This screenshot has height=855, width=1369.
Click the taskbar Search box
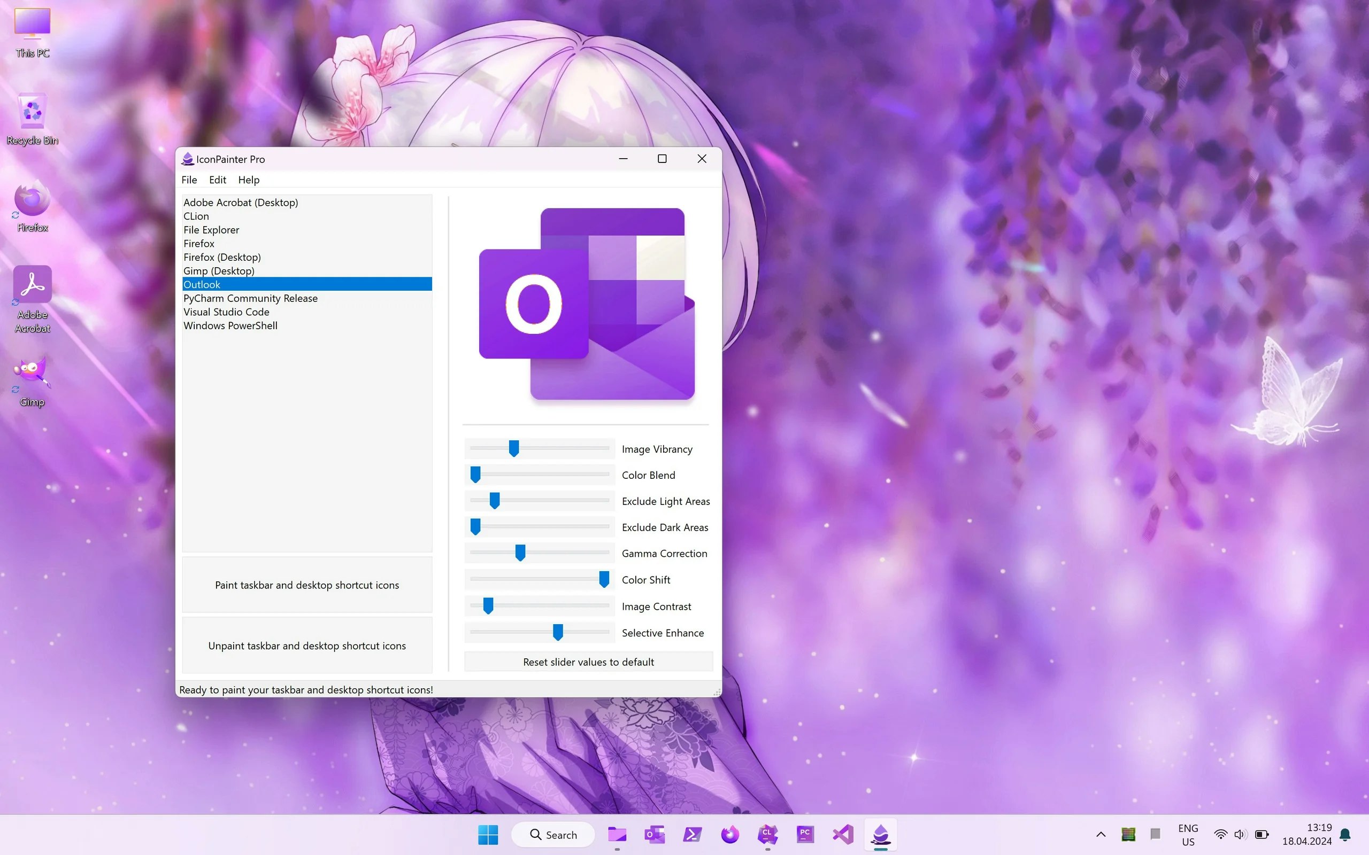click(553, 835)
